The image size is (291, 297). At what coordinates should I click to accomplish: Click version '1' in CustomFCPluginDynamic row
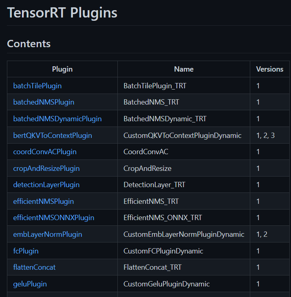(x=258, y=251)
